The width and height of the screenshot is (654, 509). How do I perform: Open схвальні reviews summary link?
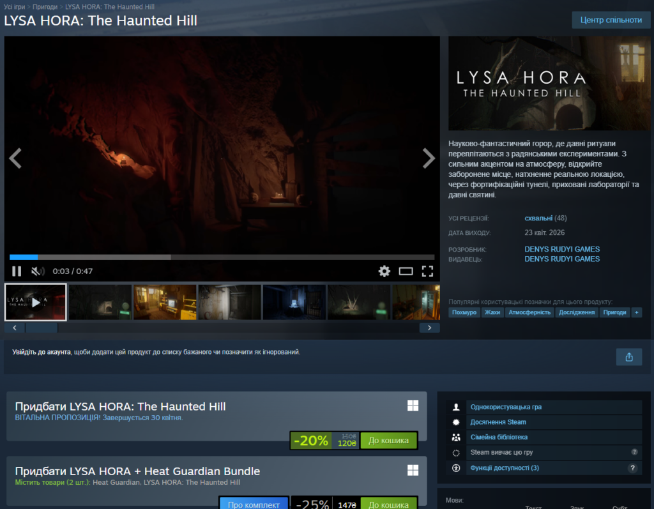click(x=538, y=218)
